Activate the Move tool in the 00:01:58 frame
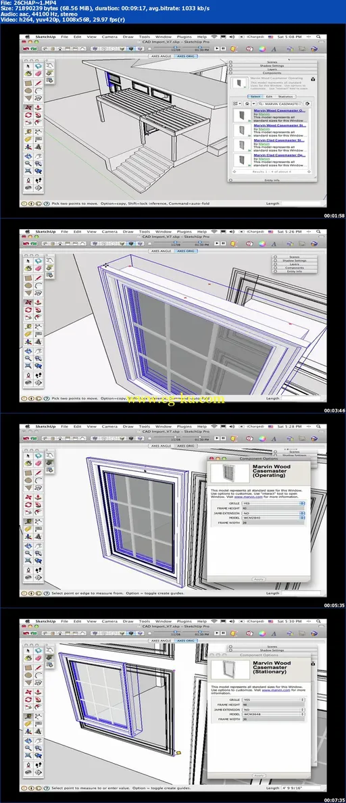This screenshot has height=803, width=346. point(28,107)
